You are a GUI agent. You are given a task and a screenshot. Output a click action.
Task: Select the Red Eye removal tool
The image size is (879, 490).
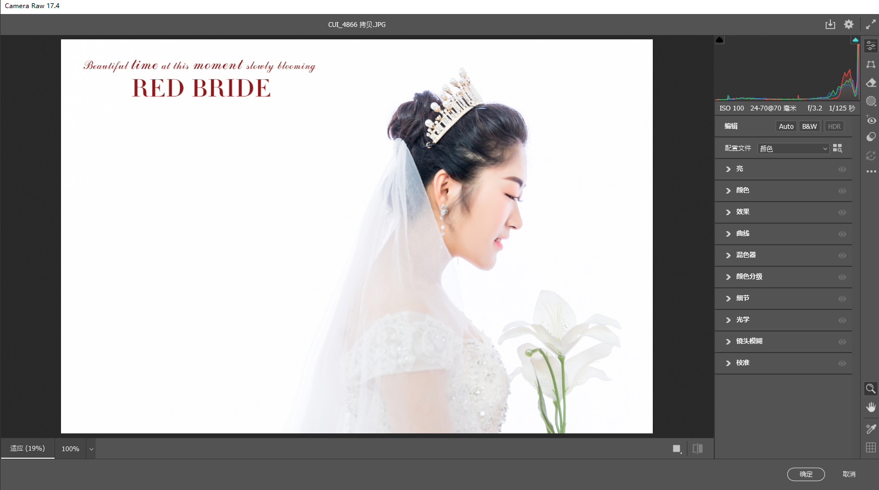pos(870,120)
